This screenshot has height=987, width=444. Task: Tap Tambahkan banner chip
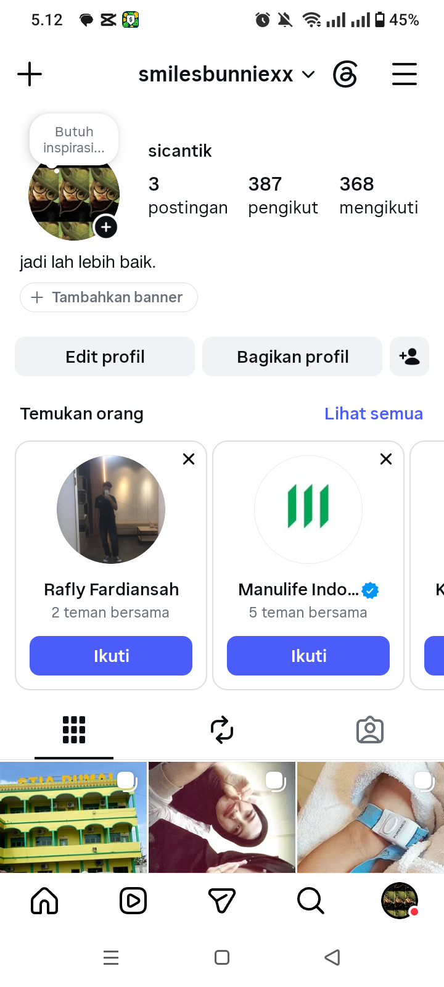point(109,297)
